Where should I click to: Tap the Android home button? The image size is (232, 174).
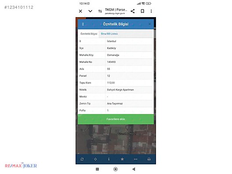(116, 169)
